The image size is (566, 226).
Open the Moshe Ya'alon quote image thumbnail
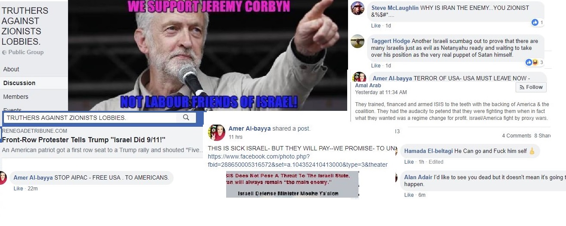(x=292, y=184)
